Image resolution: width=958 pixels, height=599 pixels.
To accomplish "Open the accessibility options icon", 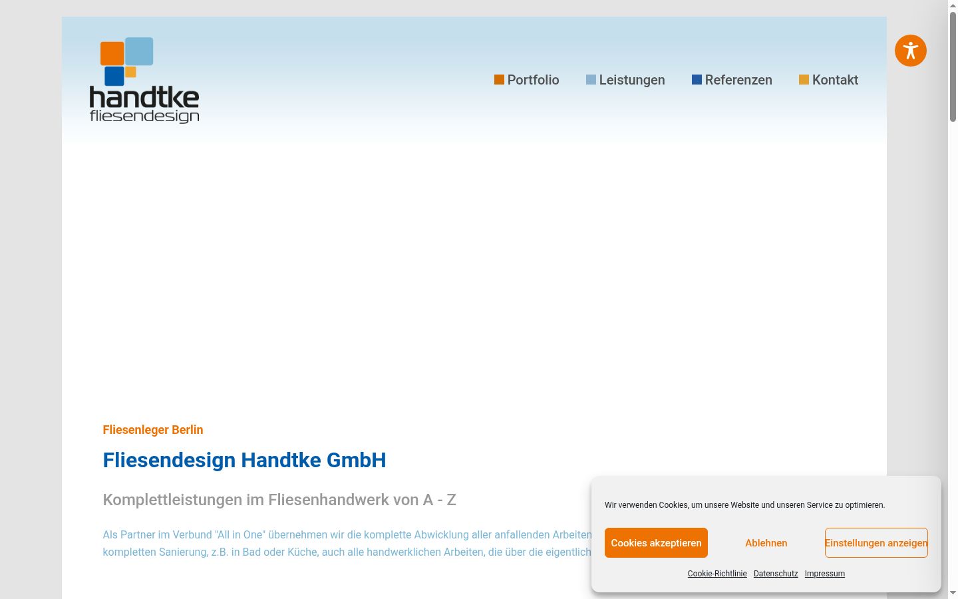I will (911, 51).
